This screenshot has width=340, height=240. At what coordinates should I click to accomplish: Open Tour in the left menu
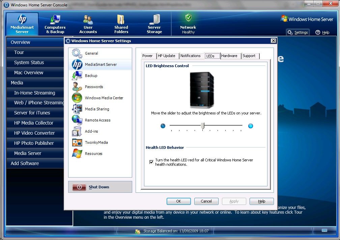click(x=35, y=52)
